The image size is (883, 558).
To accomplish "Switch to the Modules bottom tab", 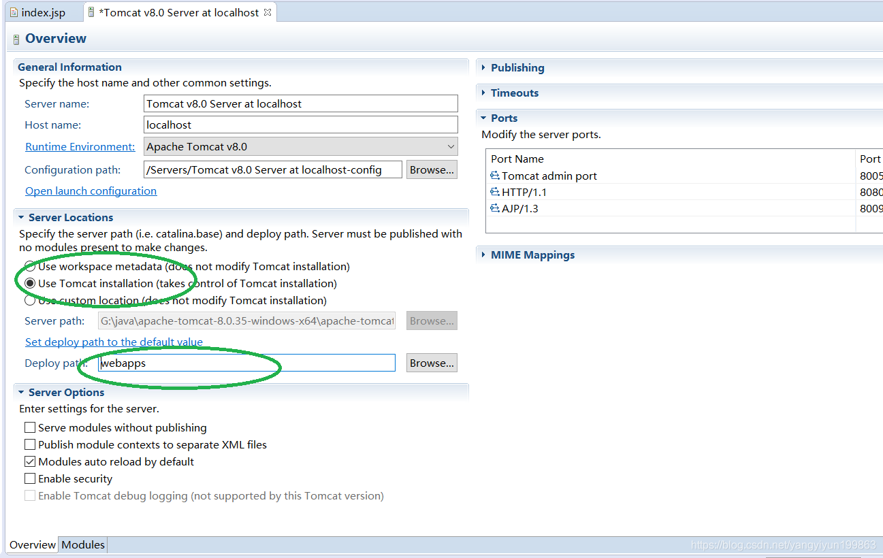I will (x=83, y=544).
